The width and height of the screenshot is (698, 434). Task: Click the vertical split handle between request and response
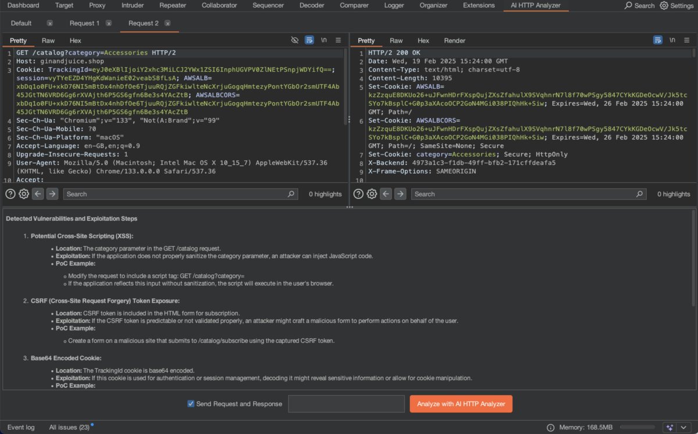point(349,119)
